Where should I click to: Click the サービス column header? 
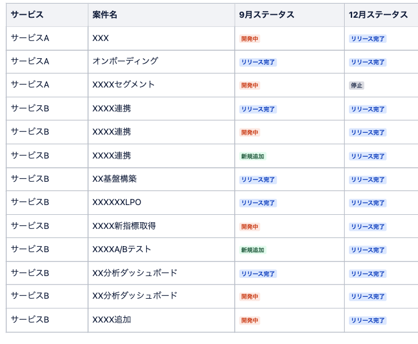[x=47, y=15]
